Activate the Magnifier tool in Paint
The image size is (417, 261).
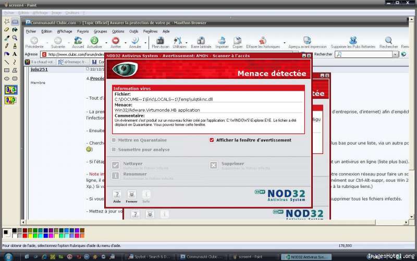(15, 38)
